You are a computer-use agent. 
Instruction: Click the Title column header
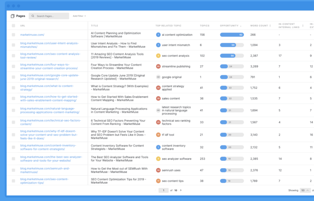coord(95,26)
